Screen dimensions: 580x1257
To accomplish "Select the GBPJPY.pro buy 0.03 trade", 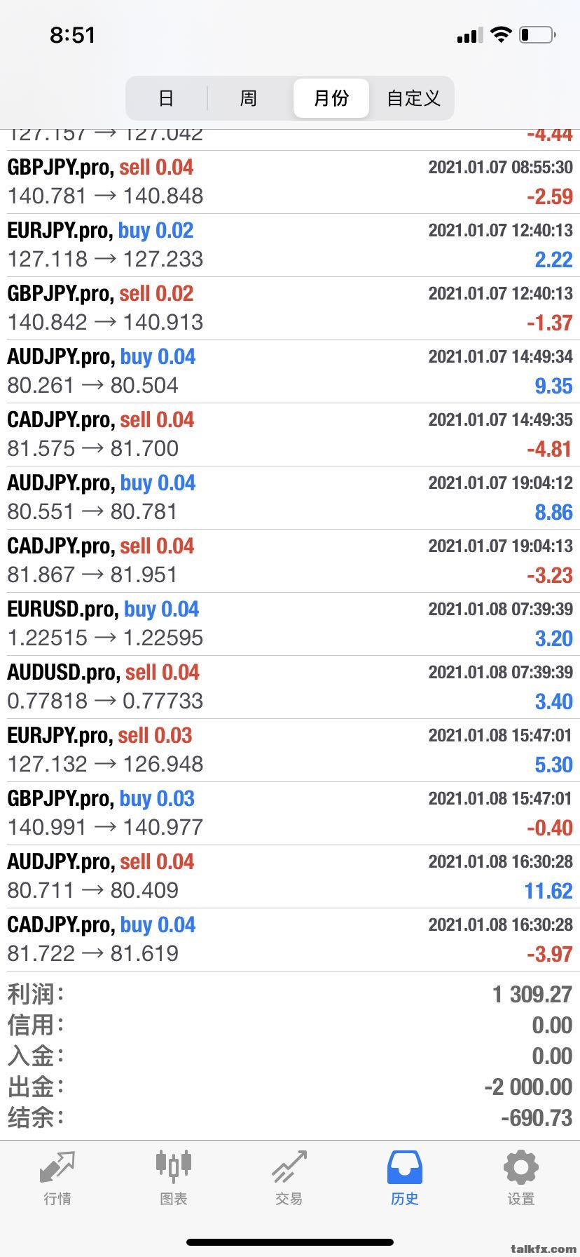I will pyautogui.click(x=290, y=813).
